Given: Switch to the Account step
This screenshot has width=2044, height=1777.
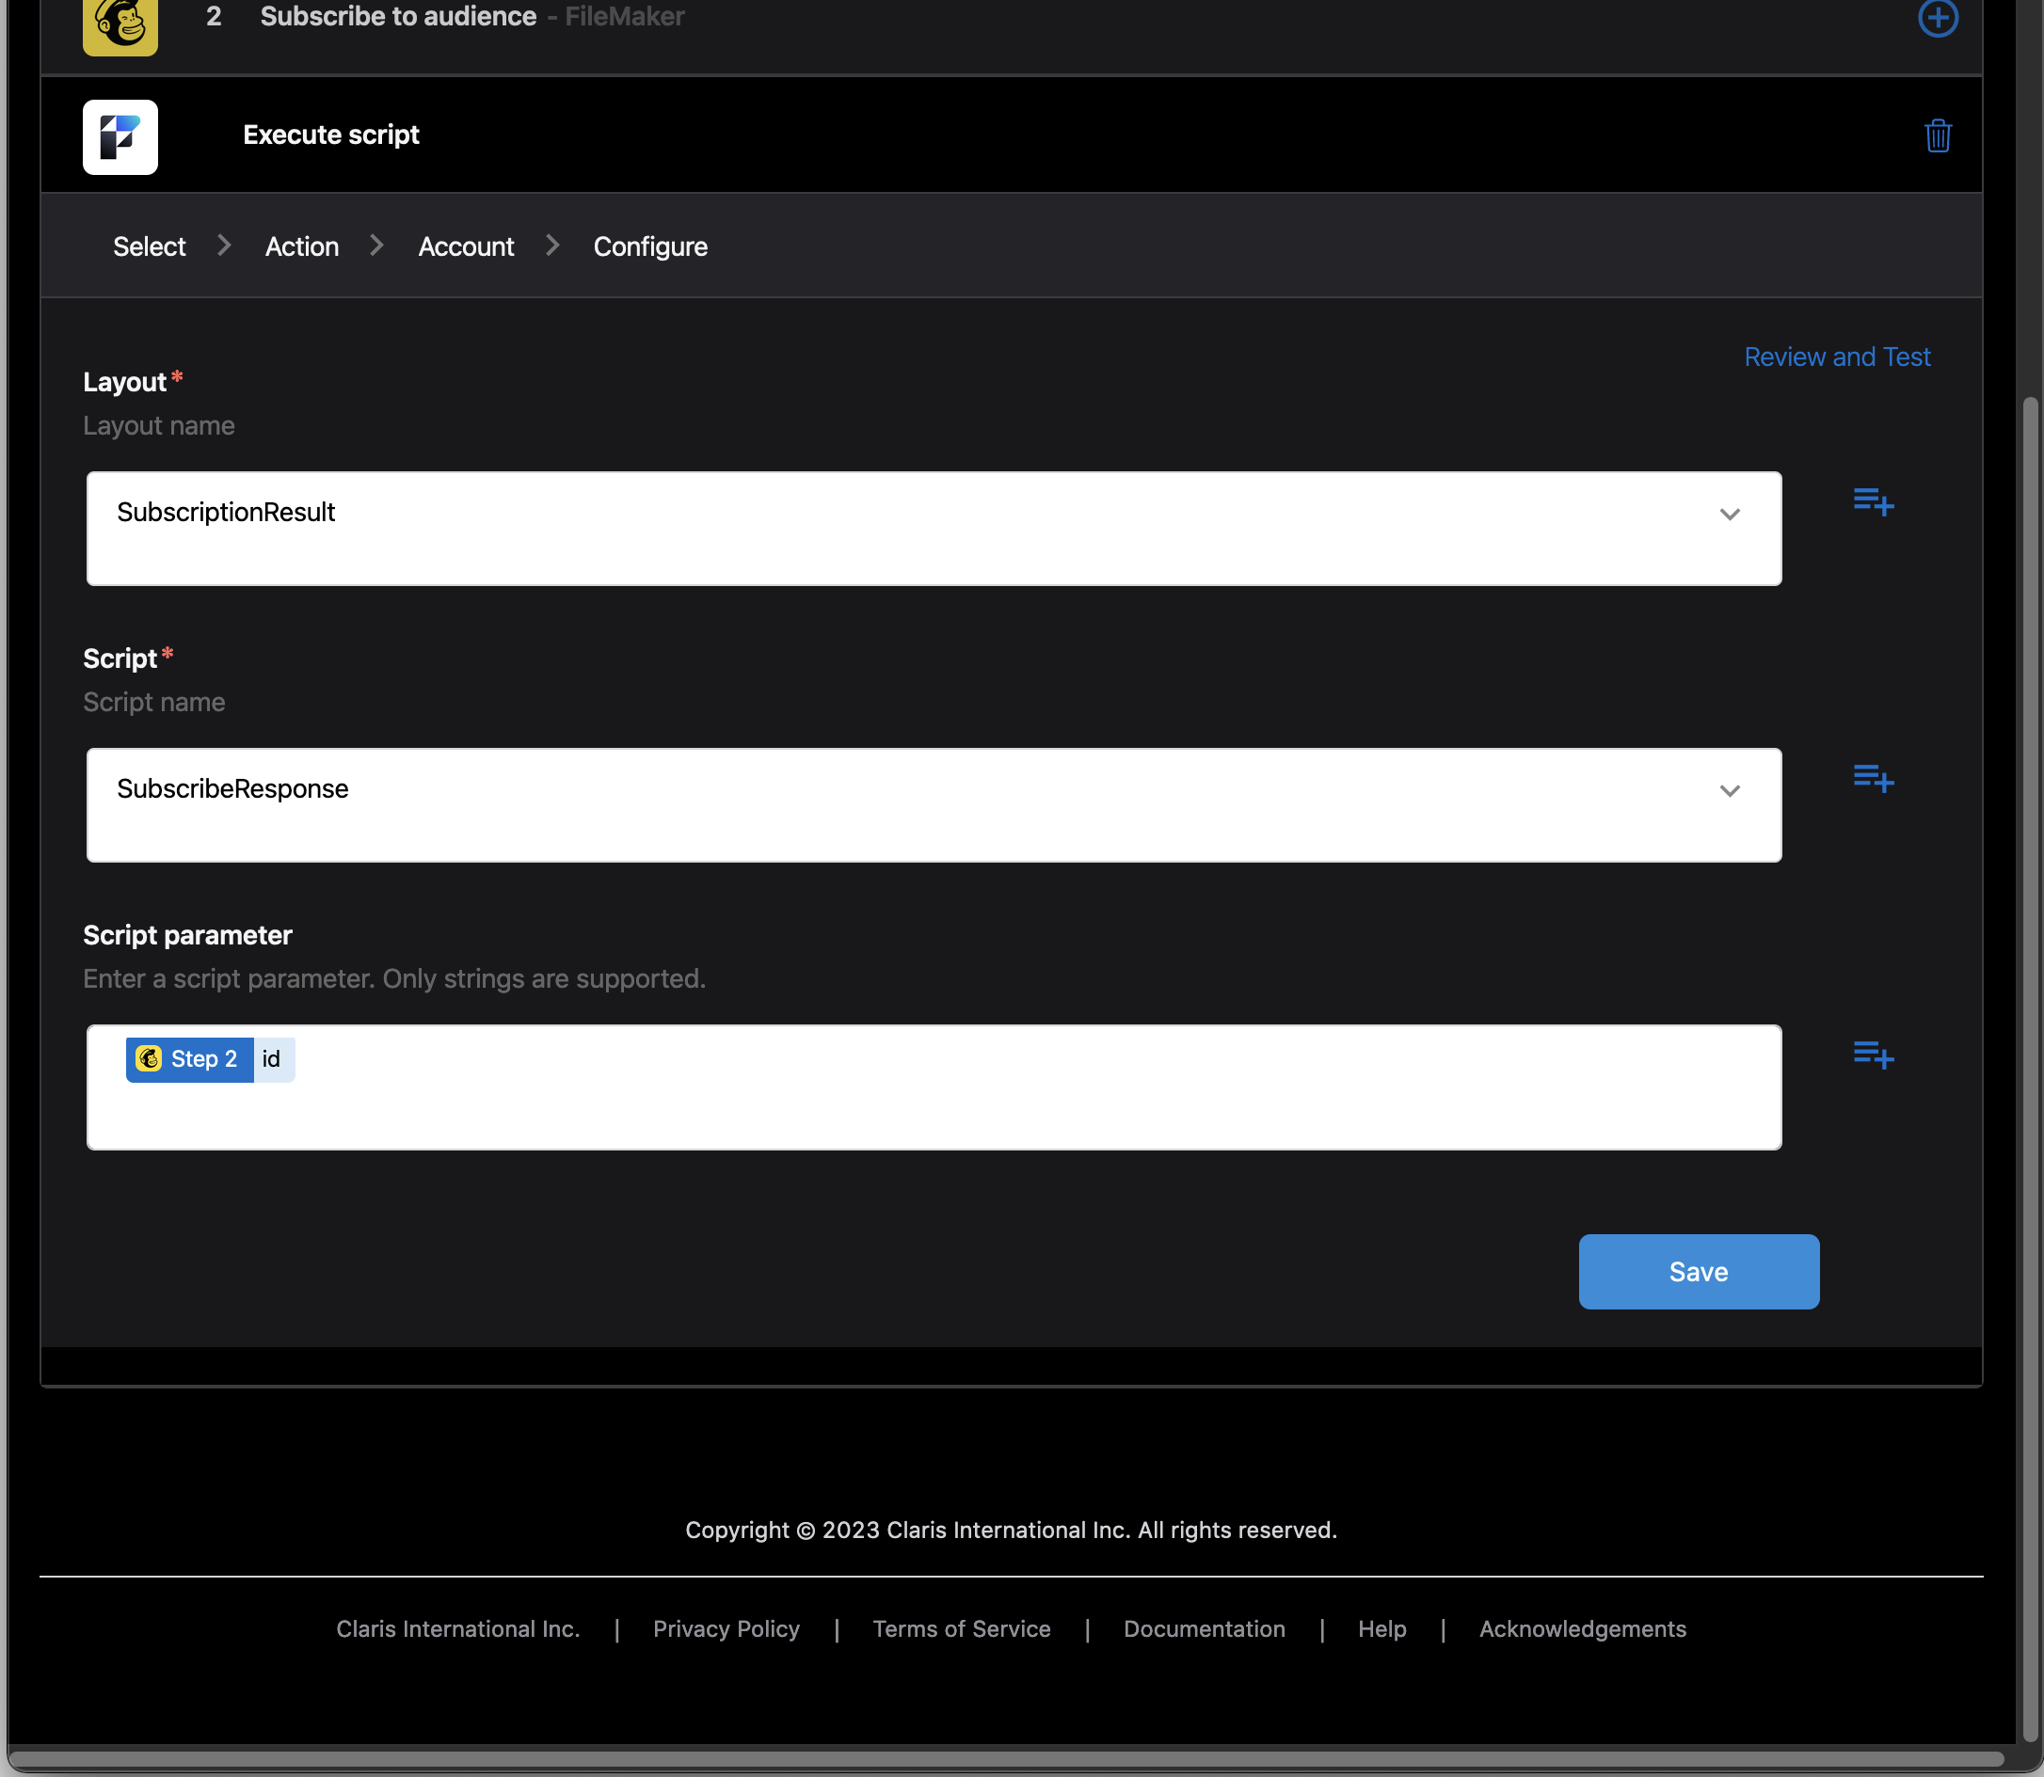Looking at the screenshot, I should click(x=465, y=246).
